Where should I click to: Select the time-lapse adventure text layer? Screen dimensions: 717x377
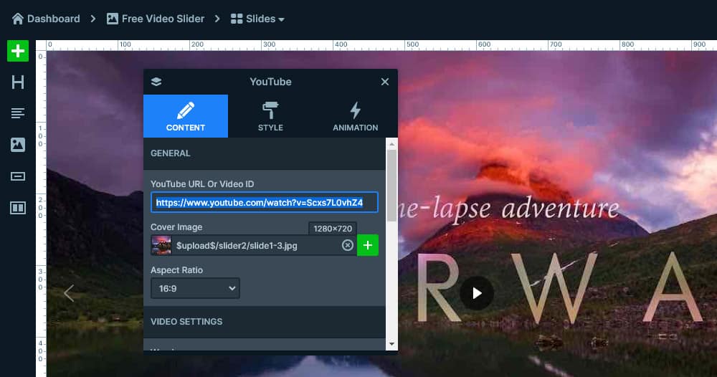point(508,209)
